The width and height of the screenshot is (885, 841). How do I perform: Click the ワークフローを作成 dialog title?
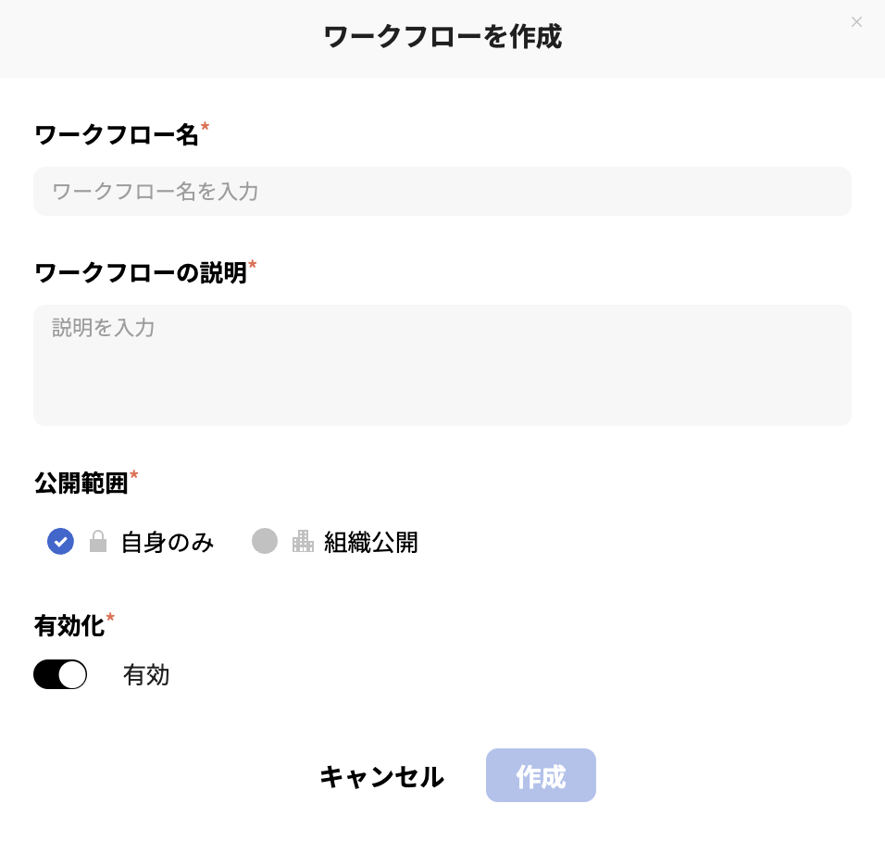(x=442, y=37)
